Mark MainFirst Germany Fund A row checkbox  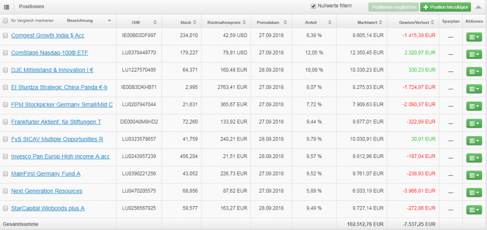(5, 174)
